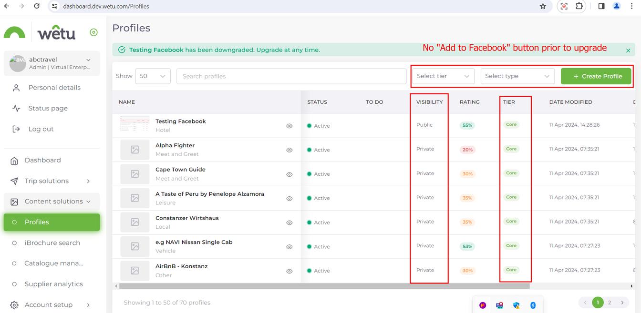Click the Personal details person icon
The width and height of the screenshot is (641, 313).
(x=16, y=88)
